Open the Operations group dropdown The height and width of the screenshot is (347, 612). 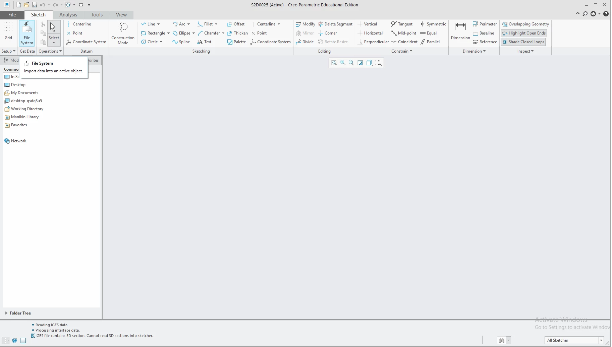point(50,51)
